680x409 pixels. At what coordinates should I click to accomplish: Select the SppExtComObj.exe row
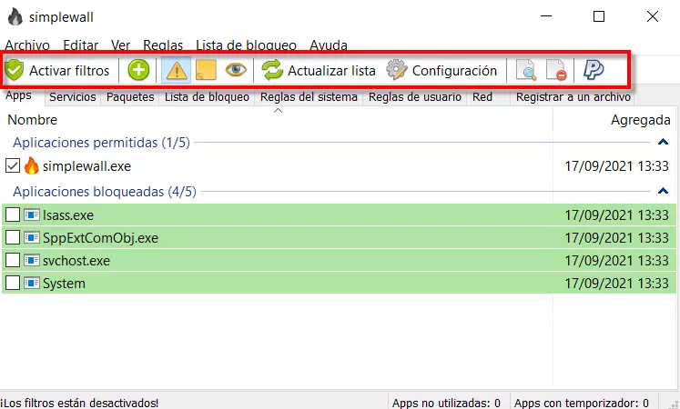click(x=100, y=238)
